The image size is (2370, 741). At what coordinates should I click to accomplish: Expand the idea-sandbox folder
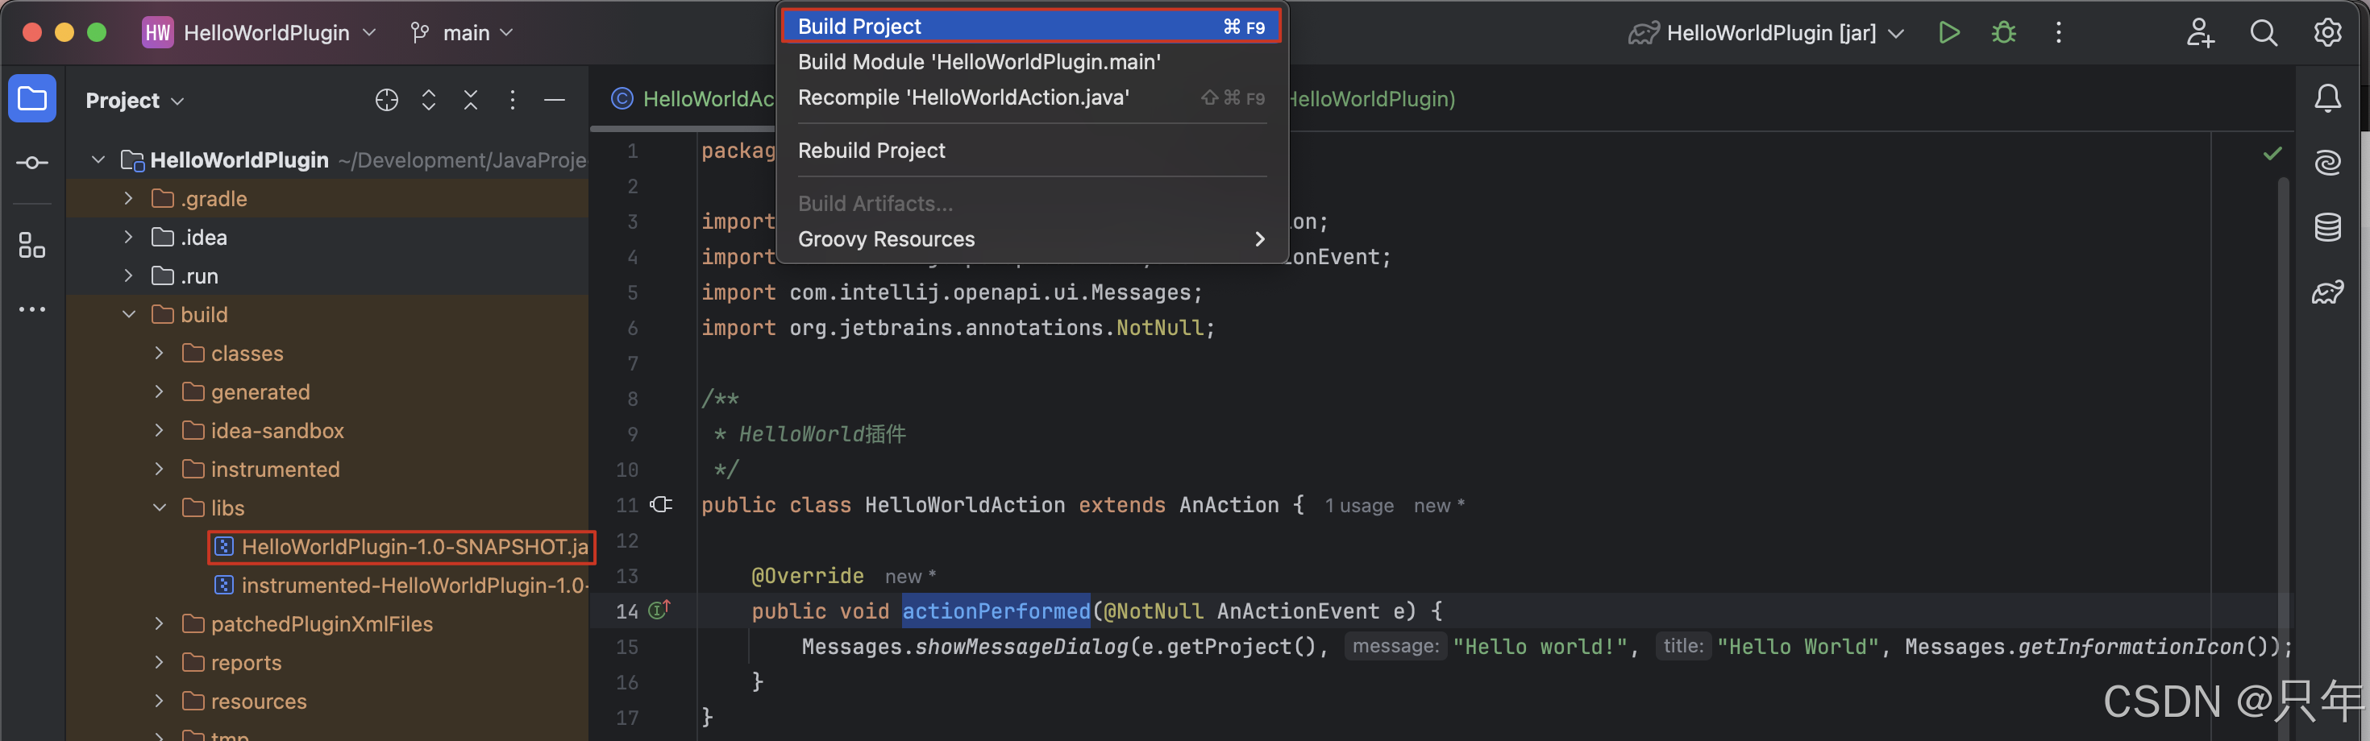tap(159, 430)
